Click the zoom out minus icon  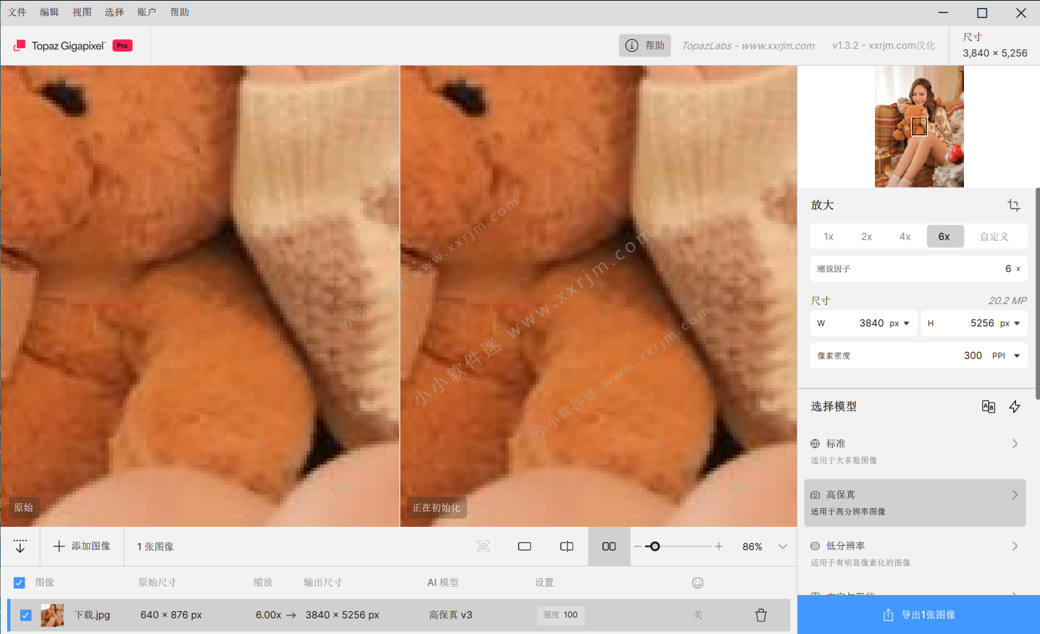click(638, 546)
